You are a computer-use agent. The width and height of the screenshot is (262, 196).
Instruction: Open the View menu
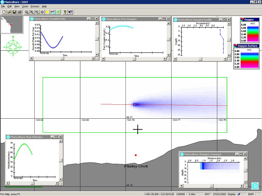17,6
